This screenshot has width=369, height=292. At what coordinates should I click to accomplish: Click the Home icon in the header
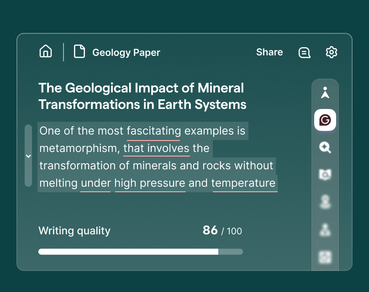(x=46, y=52)
